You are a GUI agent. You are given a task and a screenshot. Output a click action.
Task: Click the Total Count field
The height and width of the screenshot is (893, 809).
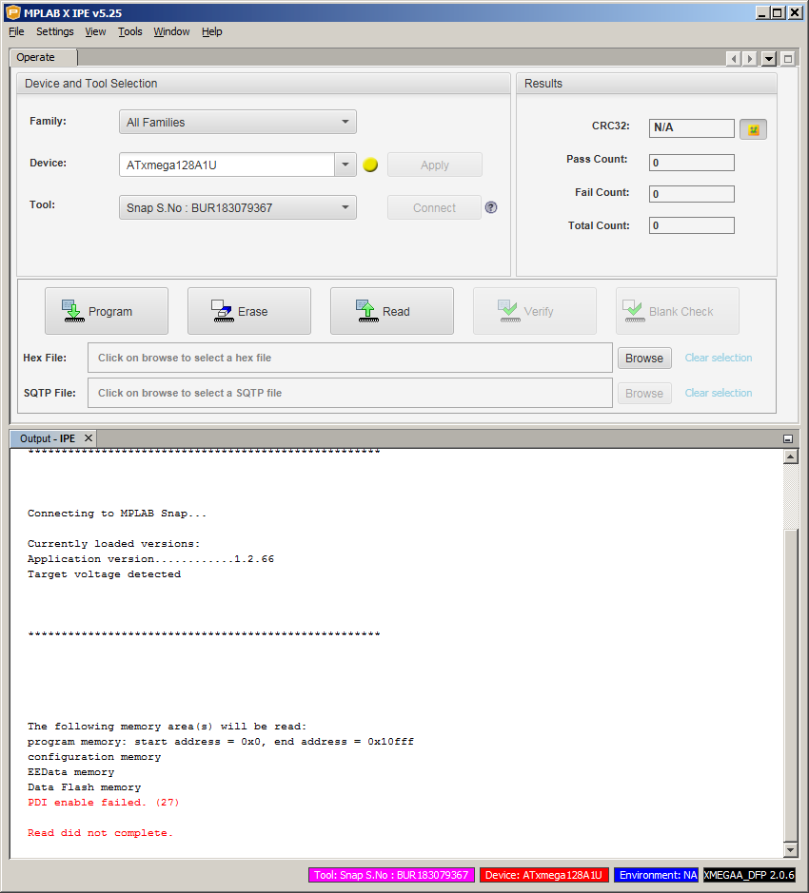pyautogui.click(x=692, y=225)
